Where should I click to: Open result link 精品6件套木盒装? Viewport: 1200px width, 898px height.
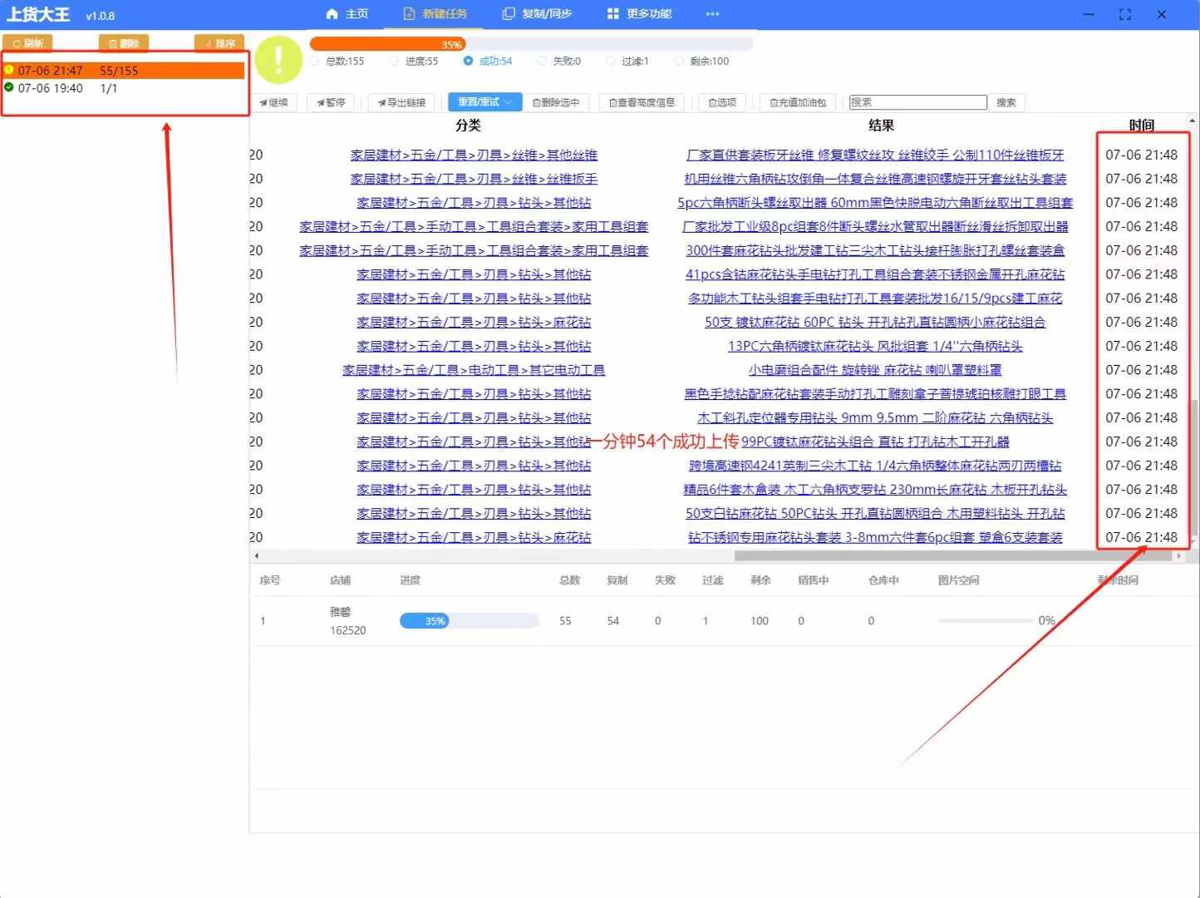tap(875, 490)
